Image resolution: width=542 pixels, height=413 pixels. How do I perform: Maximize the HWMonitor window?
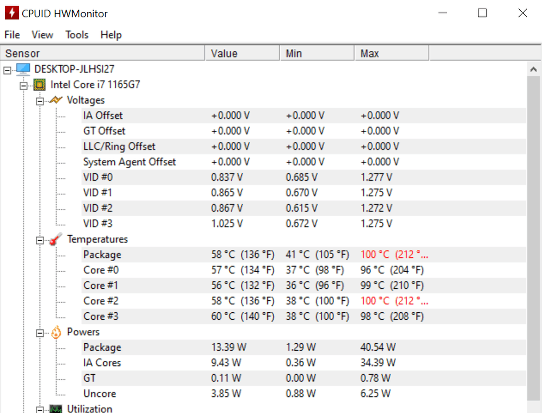pyautogui.click(x=482, y=13)
